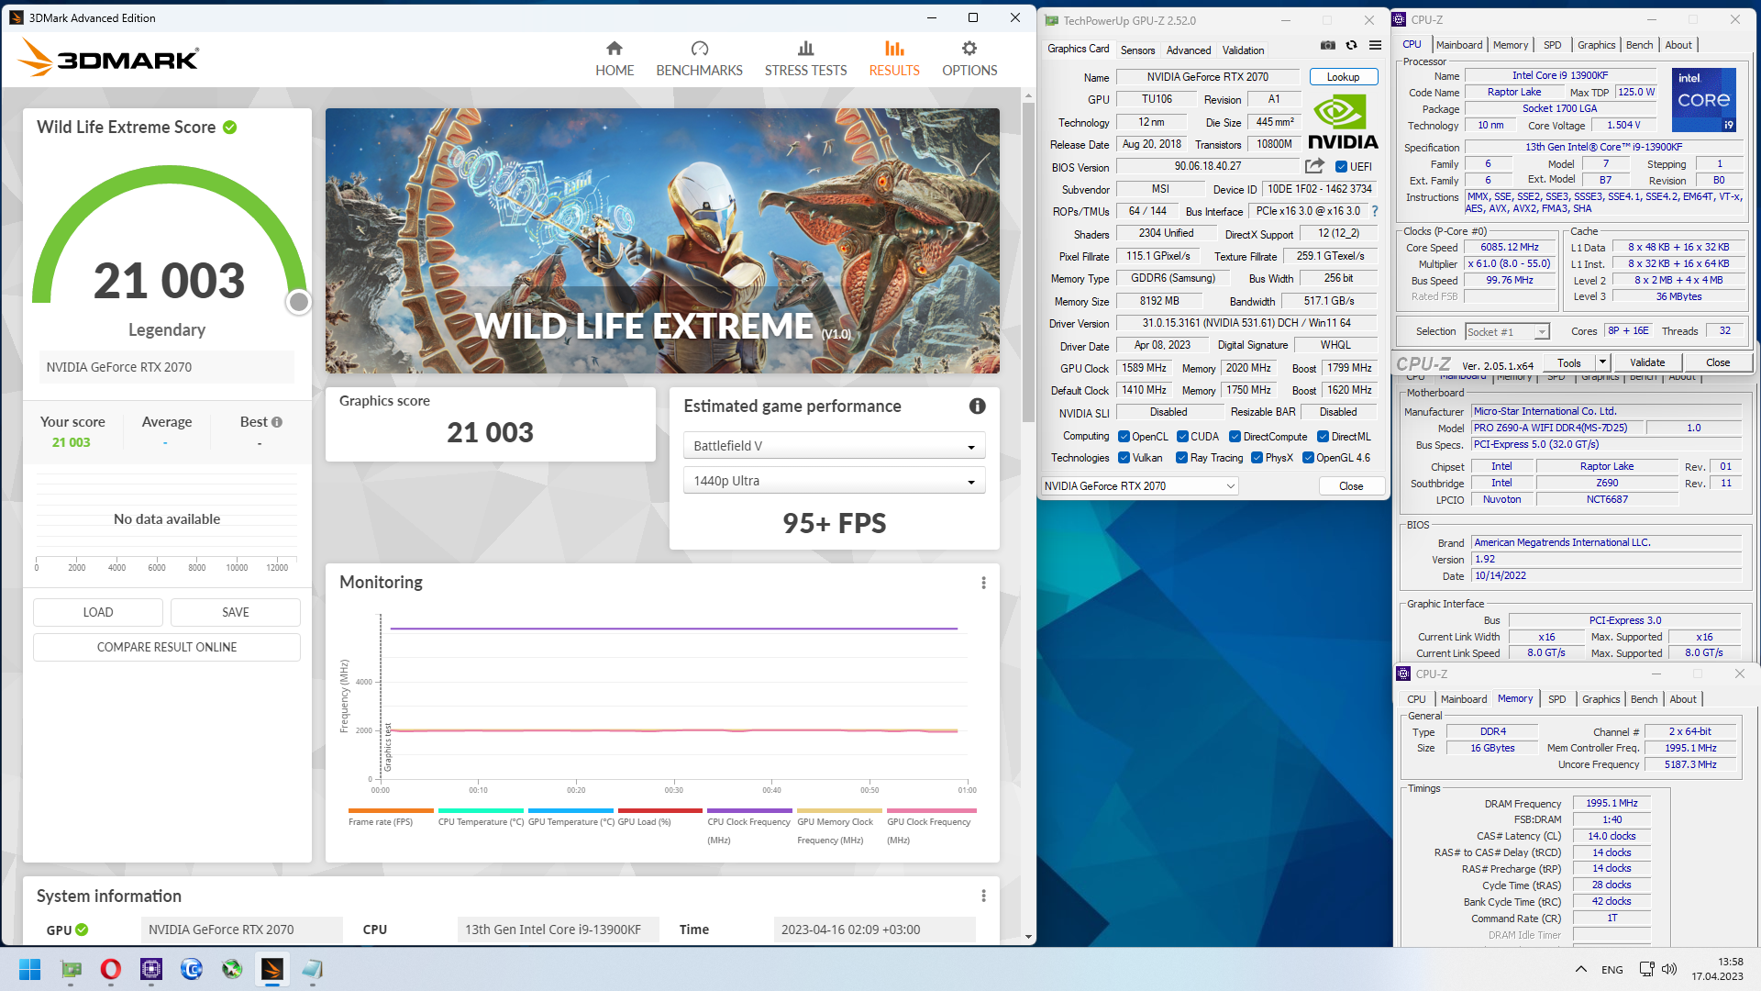Viewport: 1761px width, 991px height.
Task: Click NVIDIA GeForce RTX 2070 field under score
Action: (x=167, y=367)
